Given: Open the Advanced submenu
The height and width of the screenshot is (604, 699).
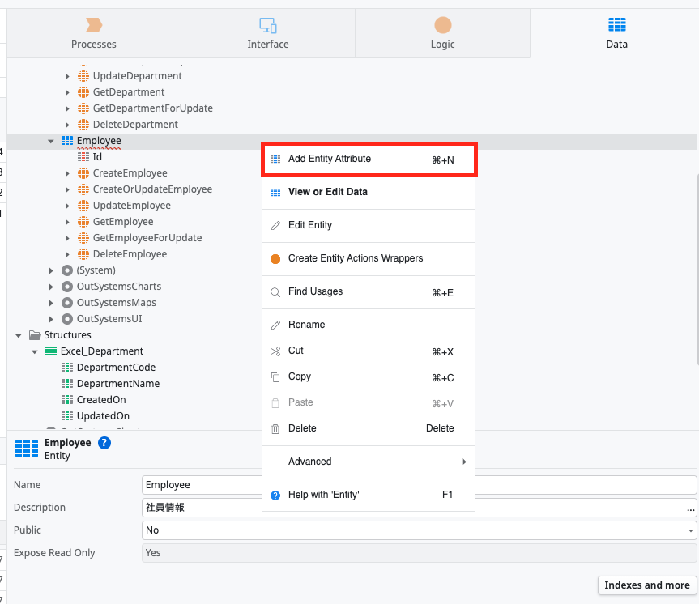Looking at the screenshot, I should [369, 462].
